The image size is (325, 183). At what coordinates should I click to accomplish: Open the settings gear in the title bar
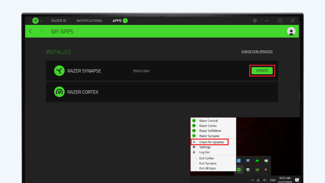point(255,21)
